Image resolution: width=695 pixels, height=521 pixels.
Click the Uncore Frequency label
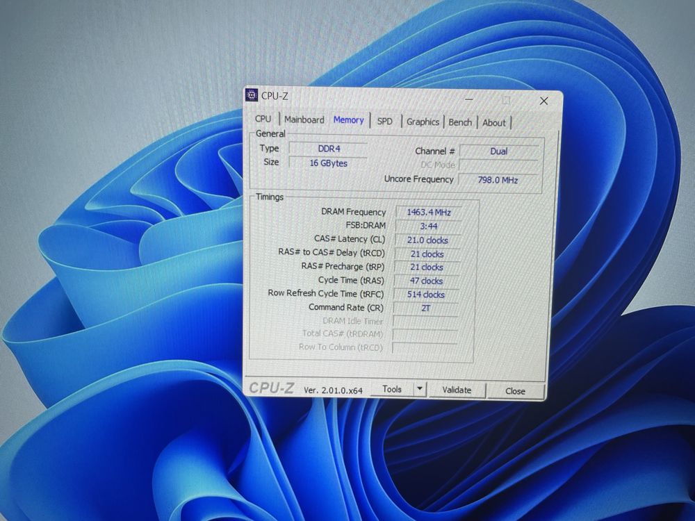(419, 179)
